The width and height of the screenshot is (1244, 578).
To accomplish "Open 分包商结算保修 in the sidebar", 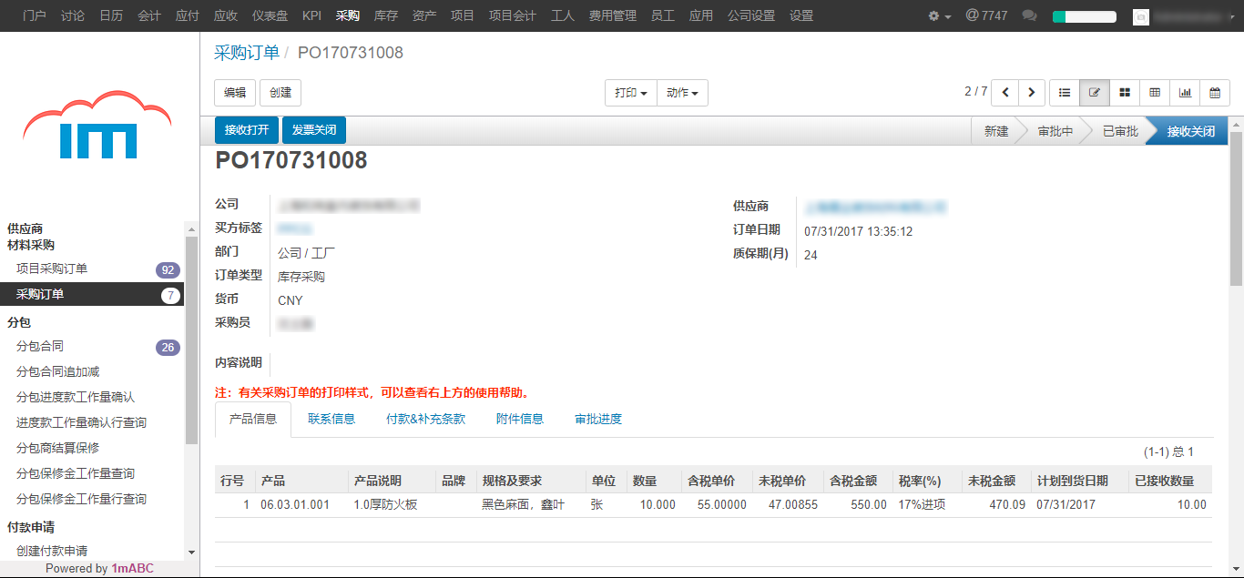I will pos(57,449).
